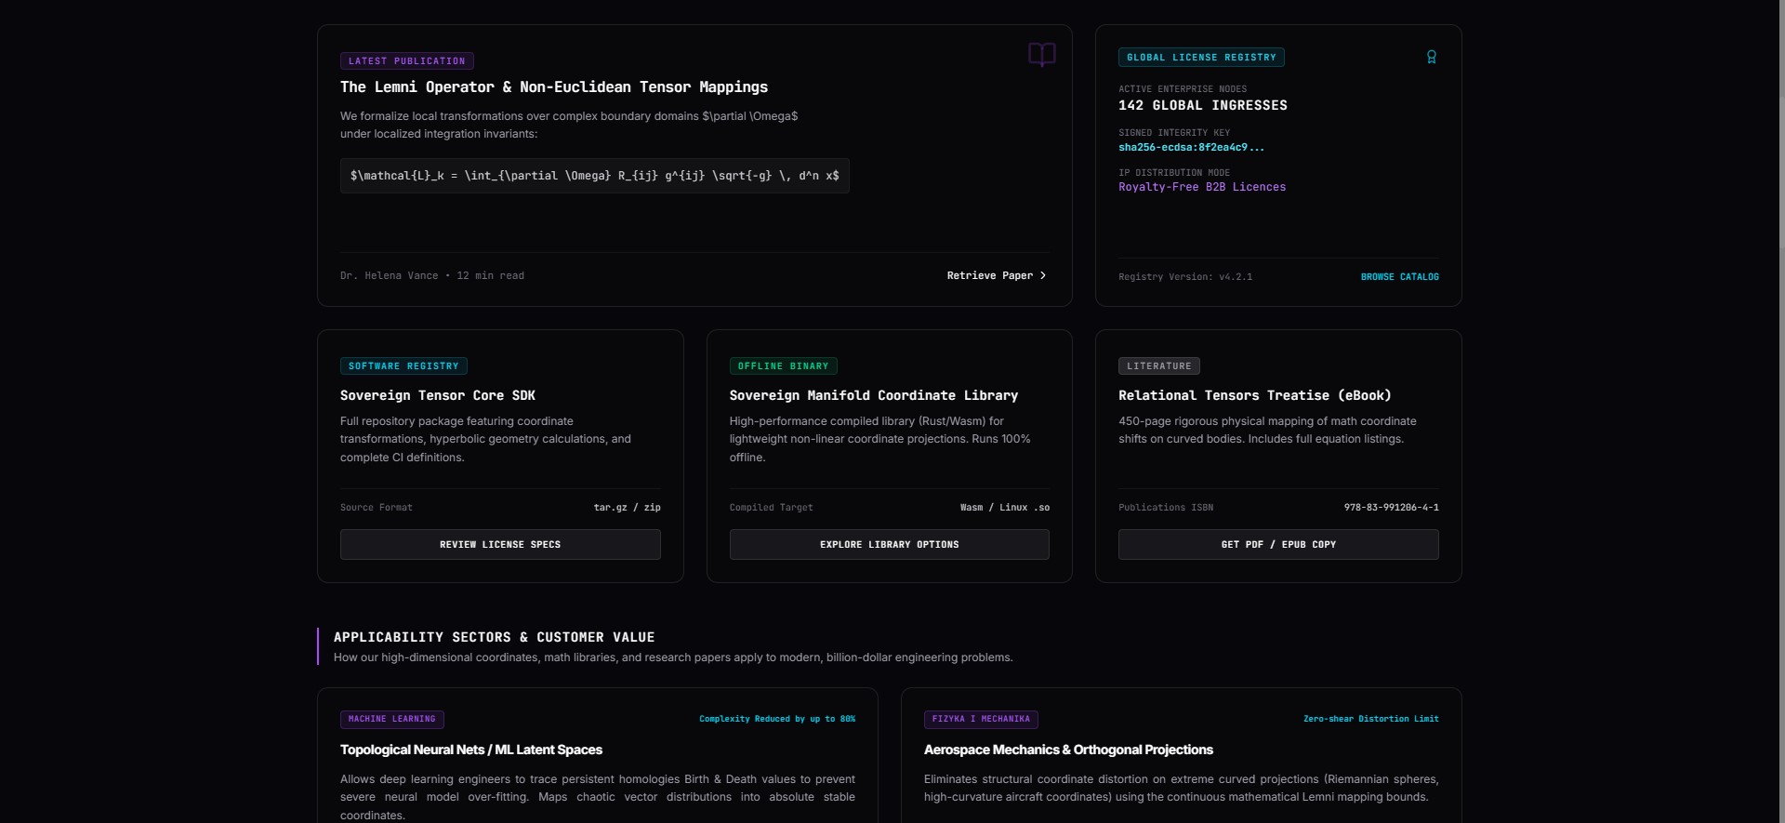Image resolution: width=1785 pixels, height=823 pixels.
Task: Click the Lemni Operator publication title
Action: (554, 86)
